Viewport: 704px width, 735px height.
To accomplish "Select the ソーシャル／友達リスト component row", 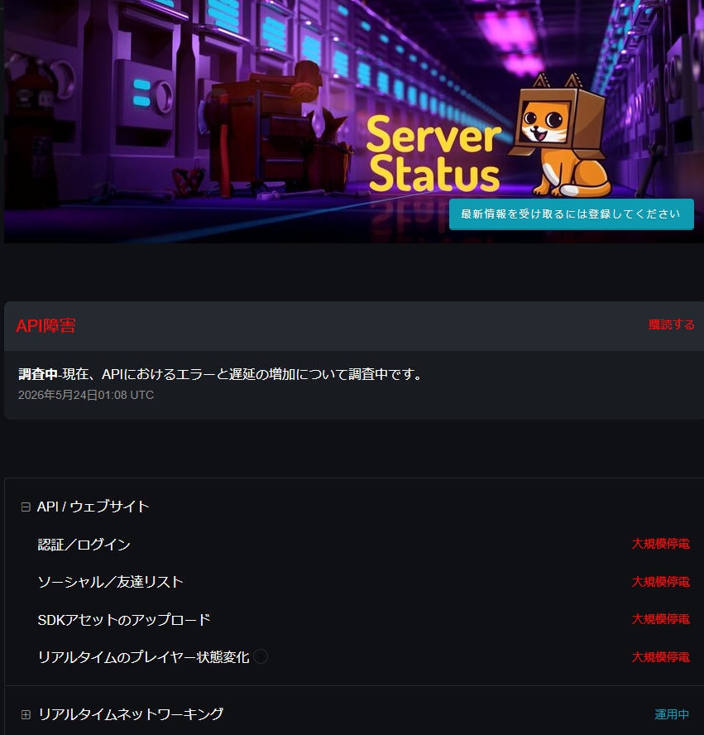I will pos(363,582).
